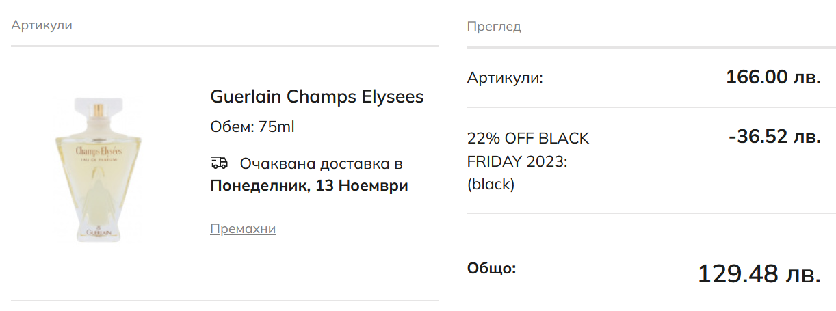Click the -36.52 лв. discount amount
Screen dimensions: 836x311
tap(774, 137)
